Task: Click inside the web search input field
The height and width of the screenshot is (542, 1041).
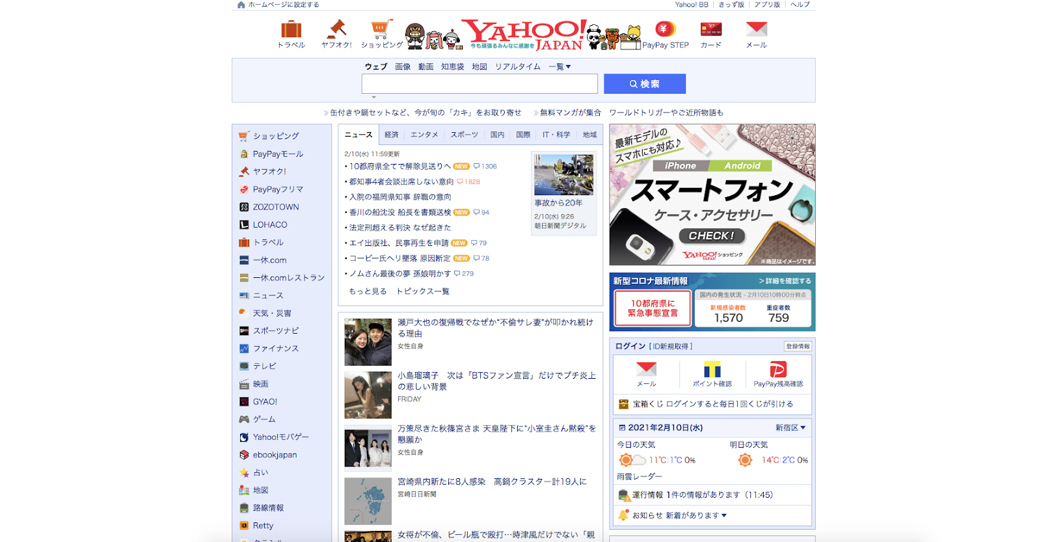Action: (x=480, y=84)
